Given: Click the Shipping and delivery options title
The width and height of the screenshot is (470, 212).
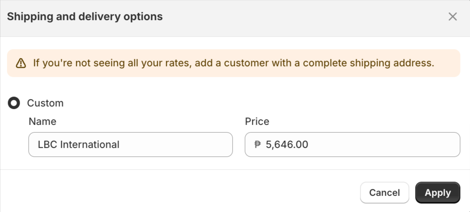Looking at the screenshot, I should tap(85, 17).
